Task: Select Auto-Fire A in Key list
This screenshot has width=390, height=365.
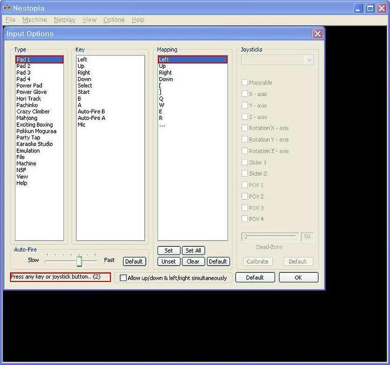Action: 110,118
